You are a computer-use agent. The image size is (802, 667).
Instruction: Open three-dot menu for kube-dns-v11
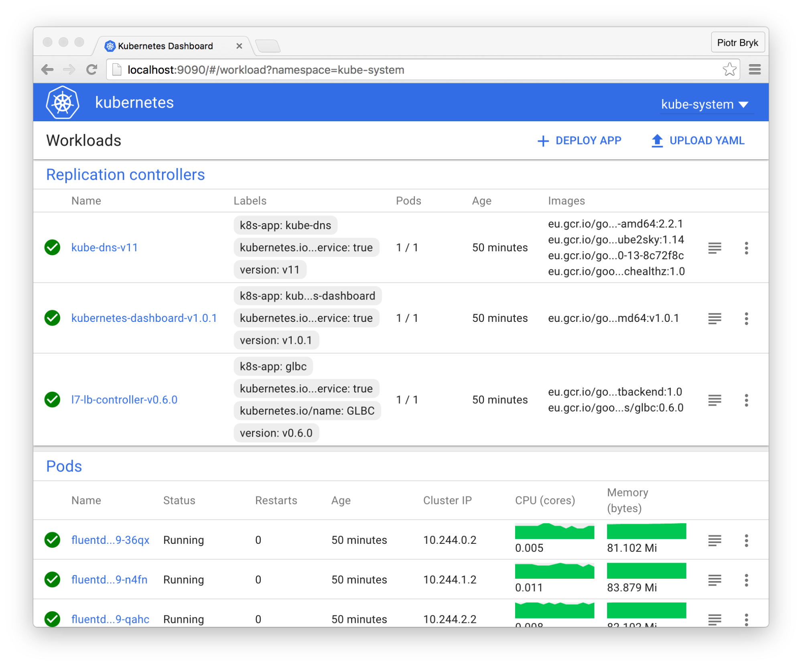[x=746, y=248]
